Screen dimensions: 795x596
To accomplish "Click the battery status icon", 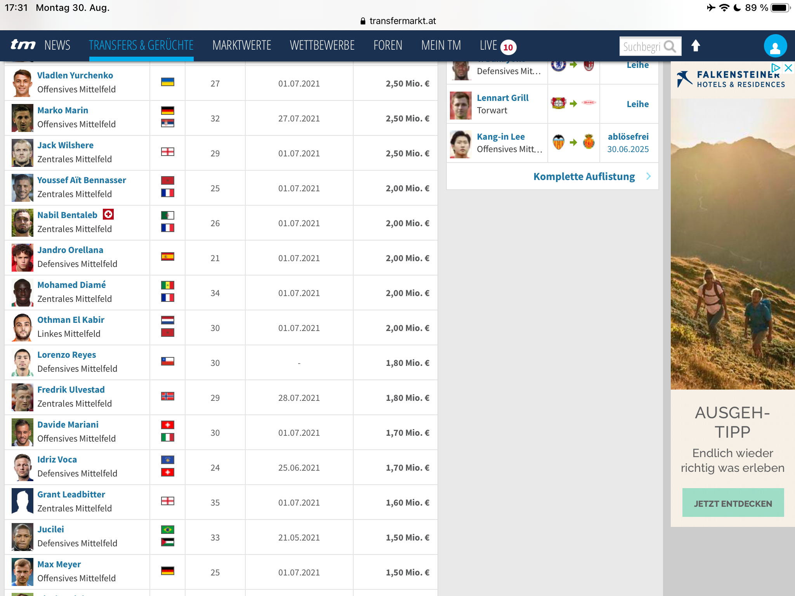I will [x=781, y=8].
